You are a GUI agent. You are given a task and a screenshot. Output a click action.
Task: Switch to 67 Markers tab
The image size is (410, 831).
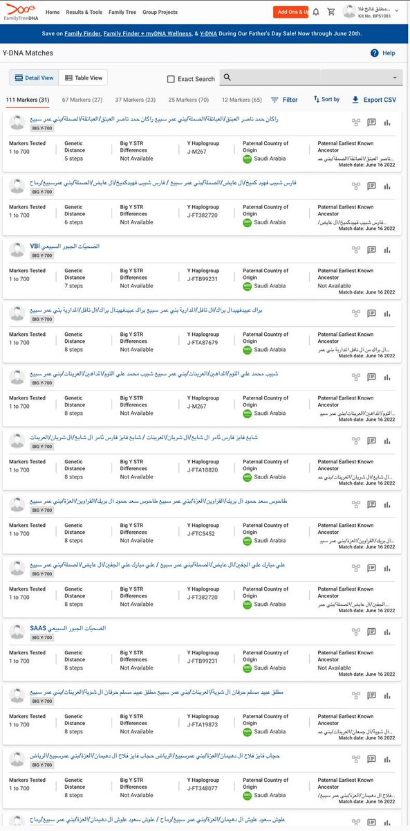pos(82,100)
